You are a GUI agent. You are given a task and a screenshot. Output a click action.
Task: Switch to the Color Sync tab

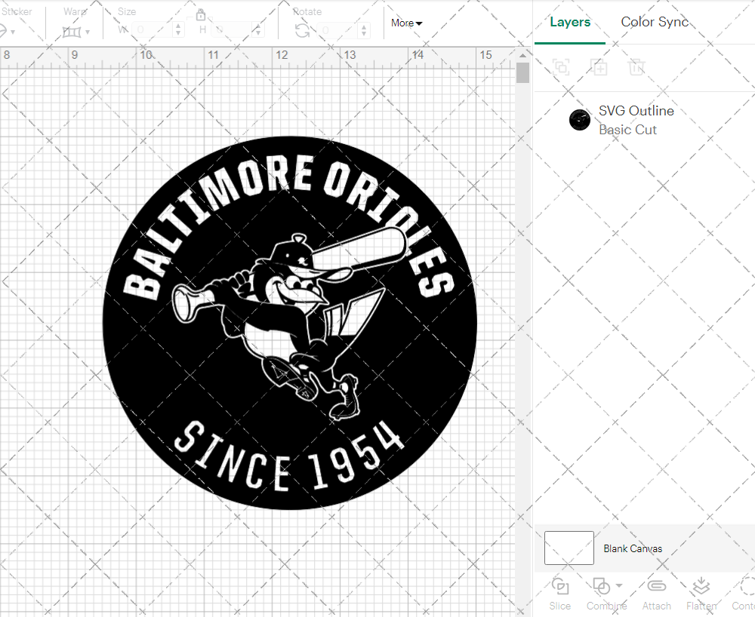click(x=655, y=22)
